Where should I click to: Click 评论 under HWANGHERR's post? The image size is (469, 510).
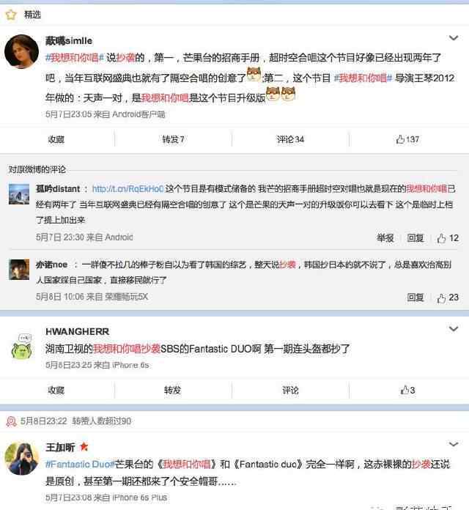[290, 390]
